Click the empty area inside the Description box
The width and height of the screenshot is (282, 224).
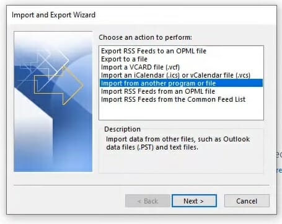[181, 163]
